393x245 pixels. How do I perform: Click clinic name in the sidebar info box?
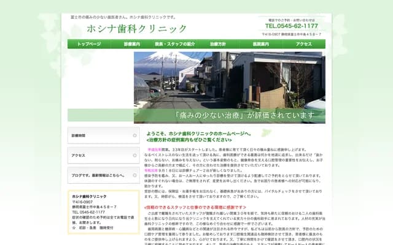pyautogui.click(x=89, y=196)
